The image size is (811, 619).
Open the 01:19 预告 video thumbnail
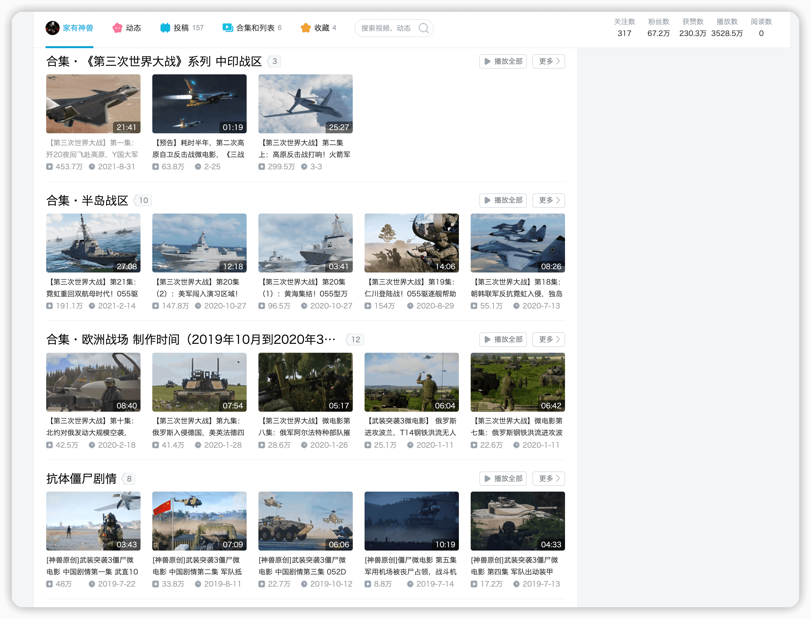(199, 104)
